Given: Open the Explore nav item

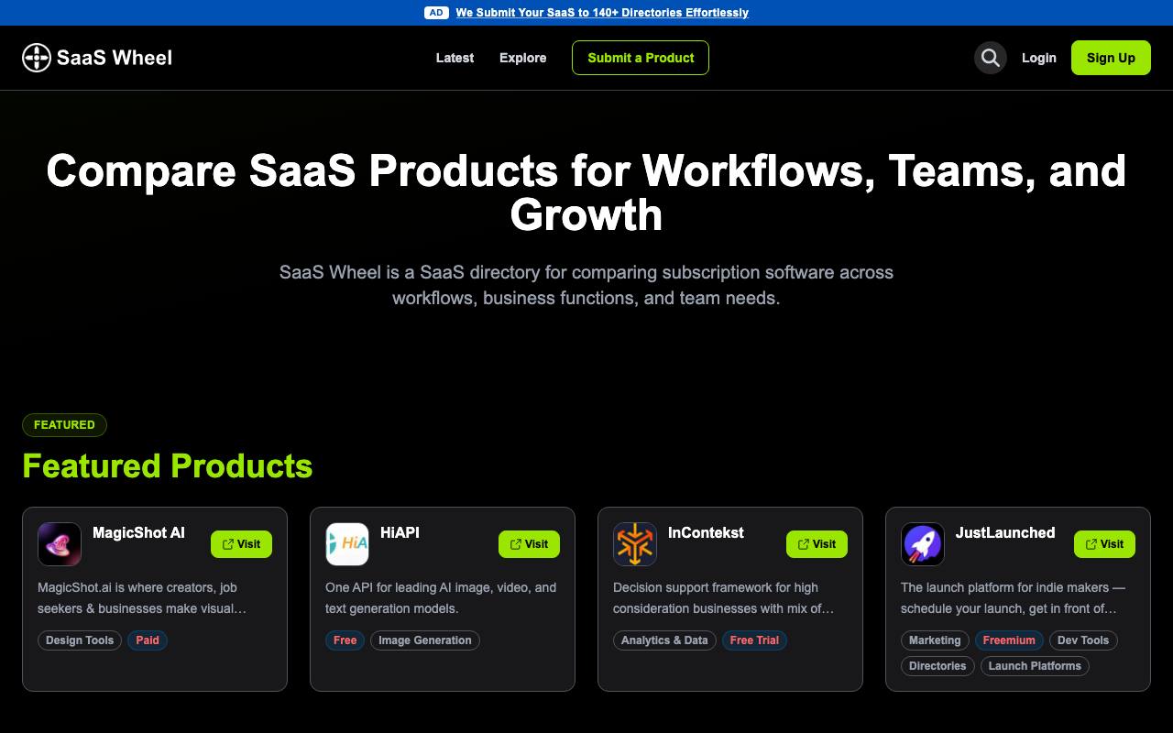Looking at the screenshot, I should click(x=522, y=58).
